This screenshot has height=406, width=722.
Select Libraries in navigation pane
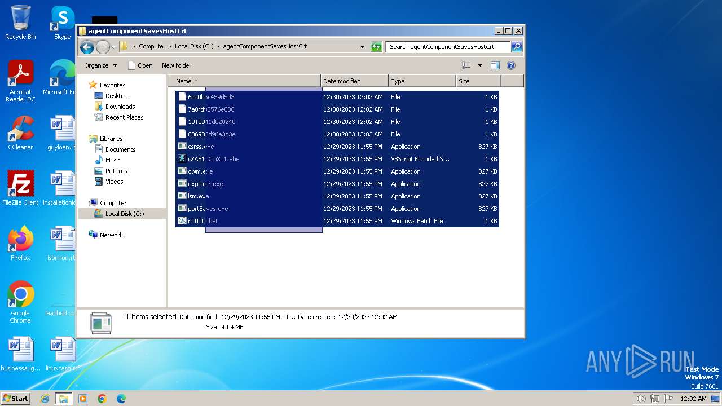click(x=111, y=139)
